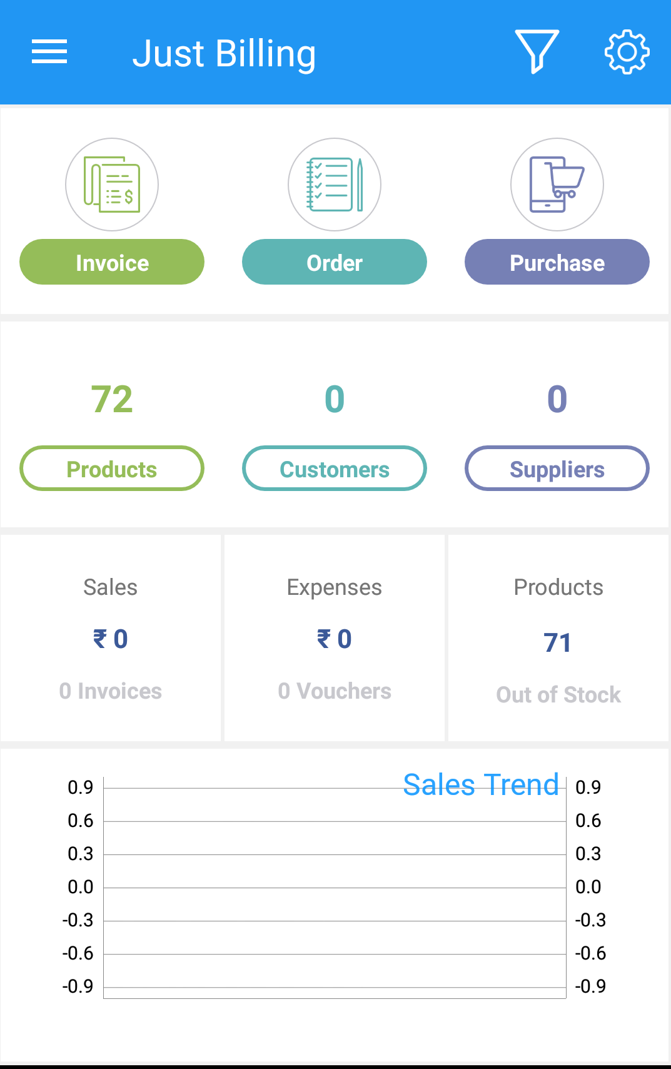Tap the filter funnel icon
671x1069 pixels.
tap(537, 52)
